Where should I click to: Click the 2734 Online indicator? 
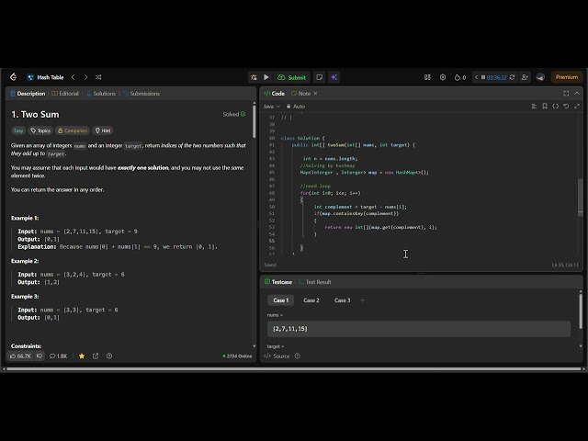tap(237, 356)
